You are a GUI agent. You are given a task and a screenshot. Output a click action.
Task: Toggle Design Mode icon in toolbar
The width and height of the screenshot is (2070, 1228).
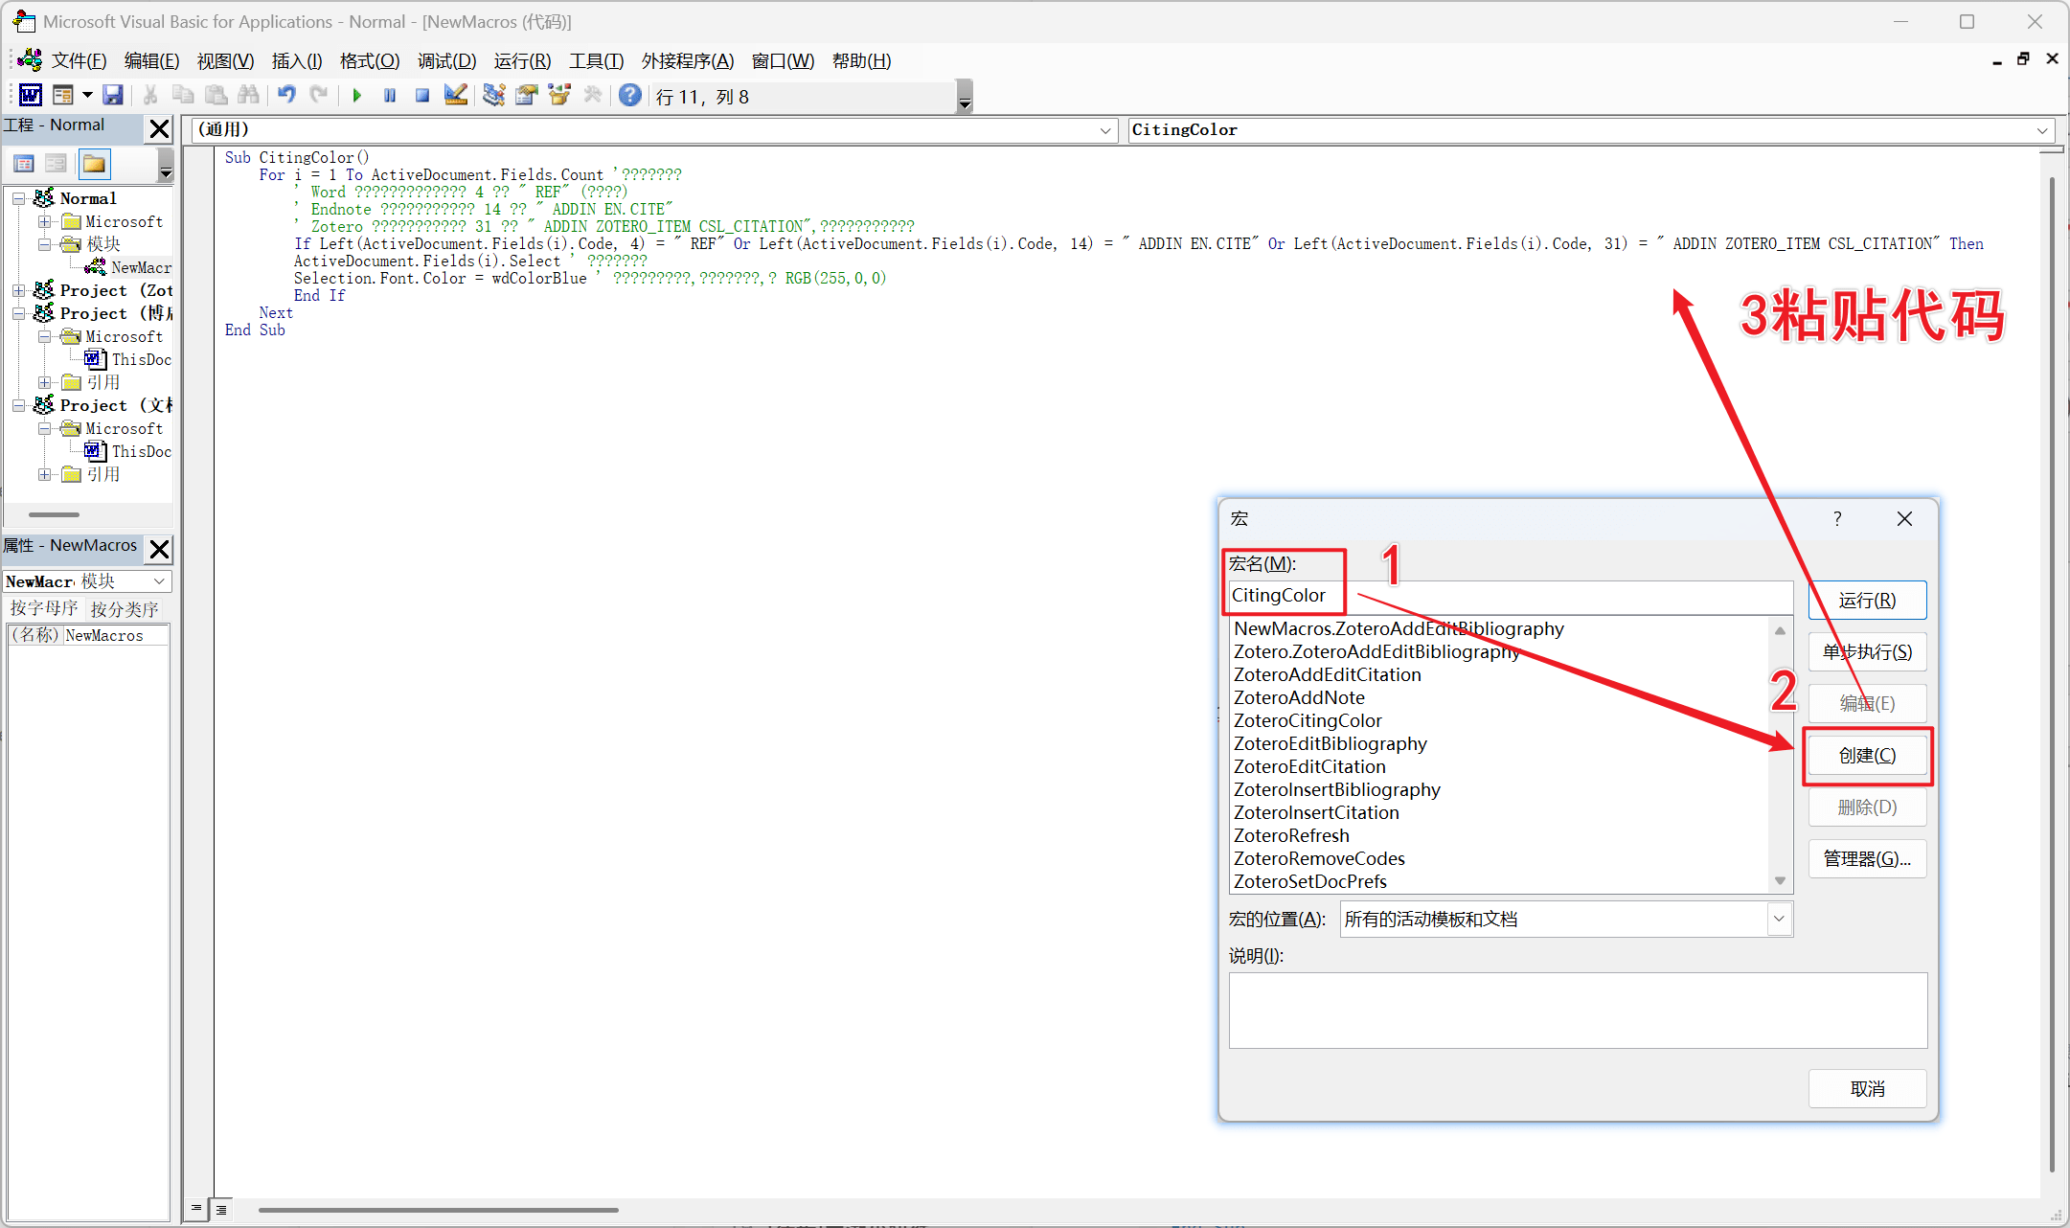point(456,95)
